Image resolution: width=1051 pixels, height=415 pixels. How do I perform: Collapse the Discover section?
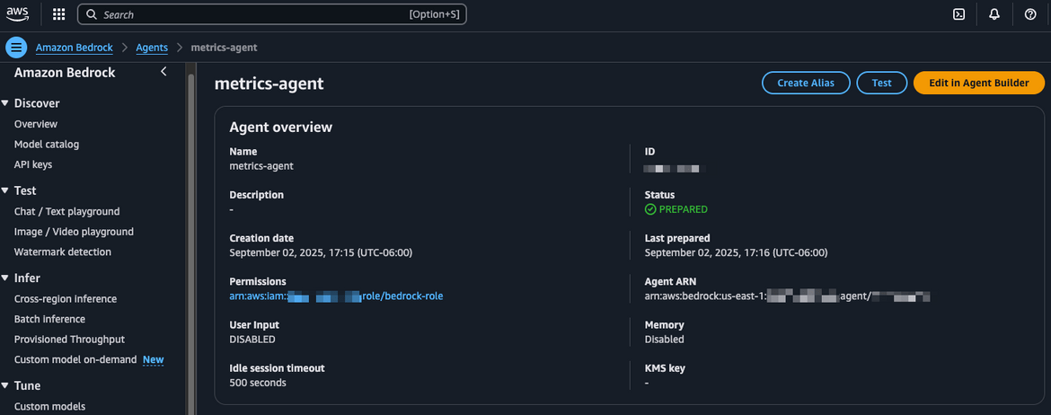tap(5, 103)
